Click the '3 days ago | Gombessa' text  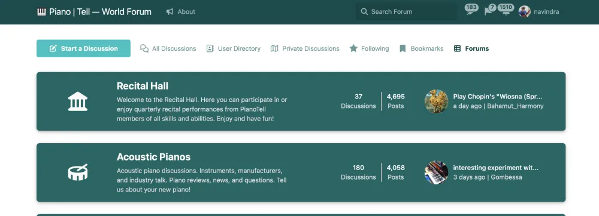coord(488,177)
